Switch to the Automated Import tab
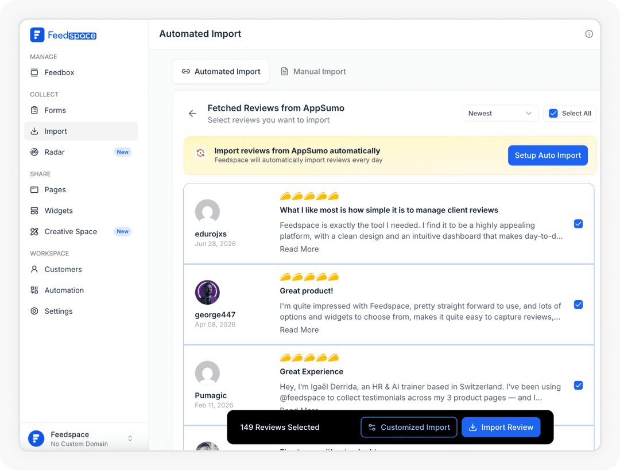The width and height of the screenshot is (620, 470). 221,72
